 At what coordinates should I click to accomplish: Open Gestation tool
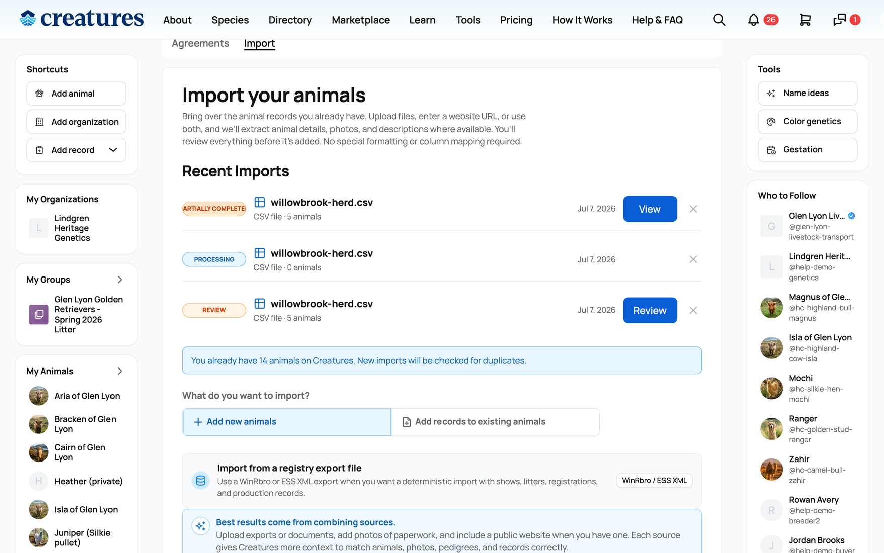point(808,149)
